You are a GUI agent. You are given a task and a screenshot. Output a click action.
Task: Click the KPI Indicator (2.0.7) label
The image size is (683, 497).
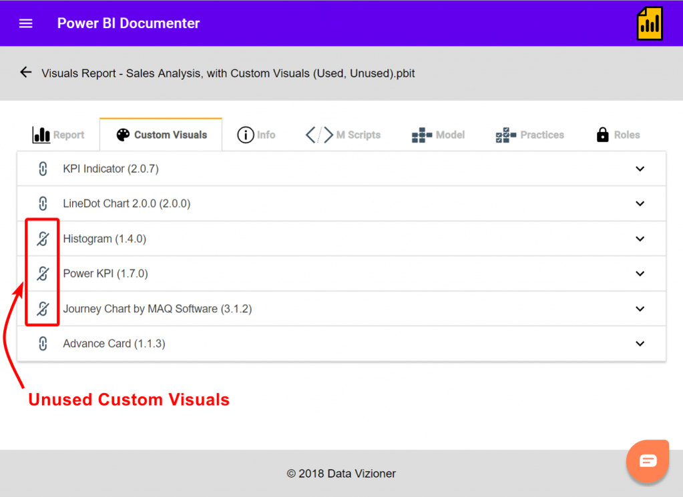111,169
